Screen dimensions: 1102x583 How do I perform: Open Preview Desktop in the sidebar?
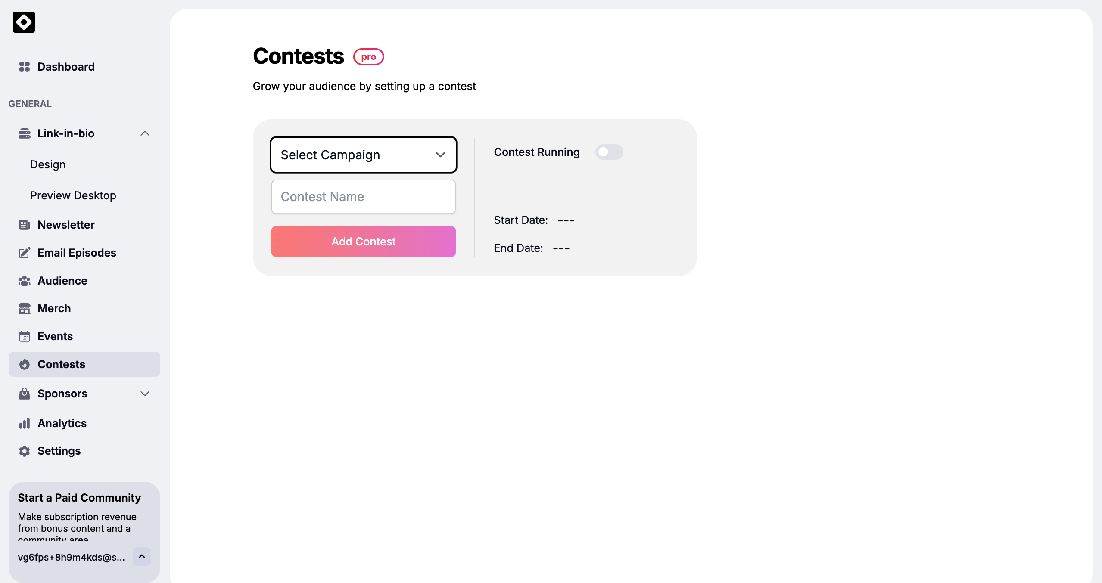[73, 195]
